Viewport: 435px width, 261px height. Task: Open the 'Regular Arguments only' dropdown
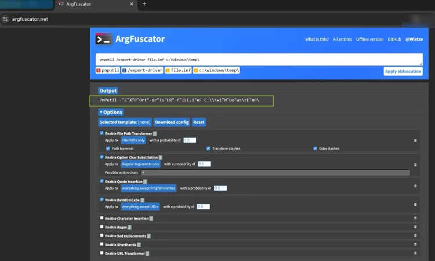[x=140, y=164]
